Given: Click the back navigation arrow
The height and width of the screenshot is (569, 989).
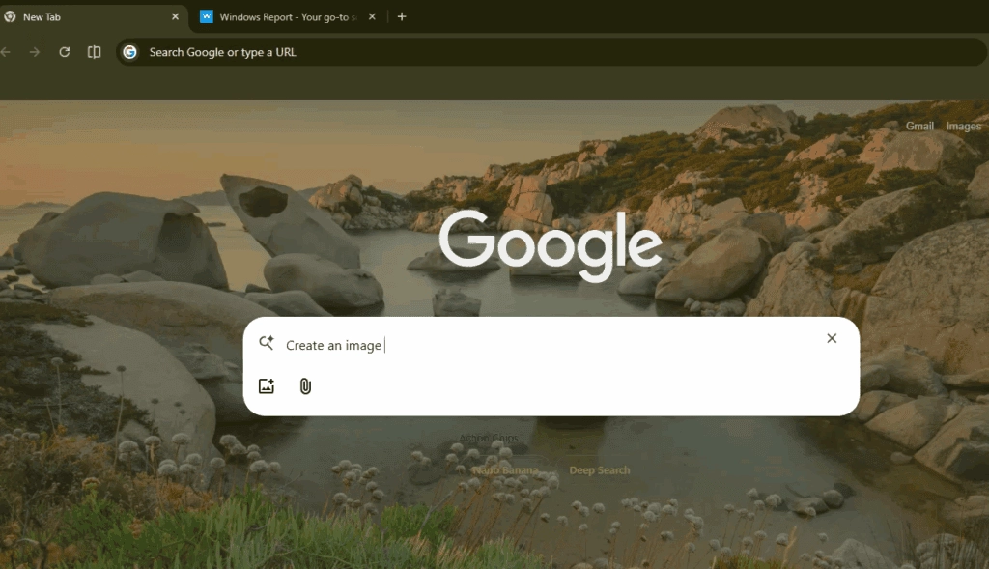Looking at the screenshot, I should [8, 52].
